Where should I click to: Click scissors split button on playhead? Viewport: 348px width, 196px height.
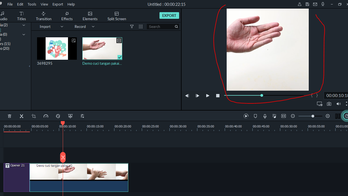click(63, 158)
